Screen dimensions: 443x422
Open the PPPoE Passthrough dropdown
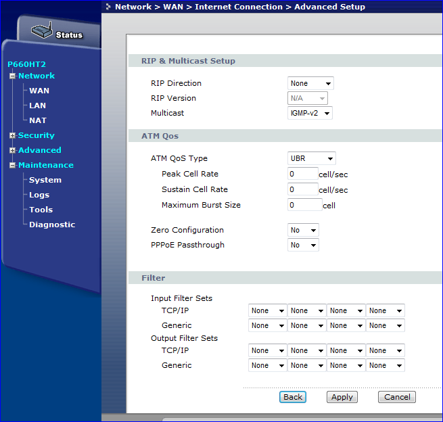pos(303,245)
